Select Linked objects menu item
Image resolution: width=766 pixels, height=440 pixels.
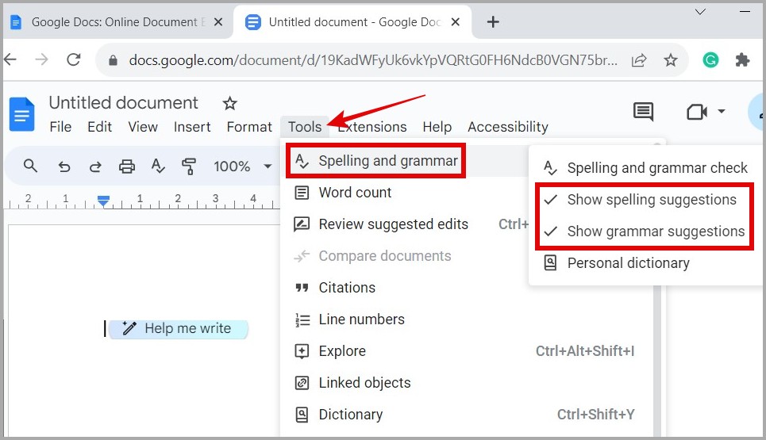[x=467, y=383]
